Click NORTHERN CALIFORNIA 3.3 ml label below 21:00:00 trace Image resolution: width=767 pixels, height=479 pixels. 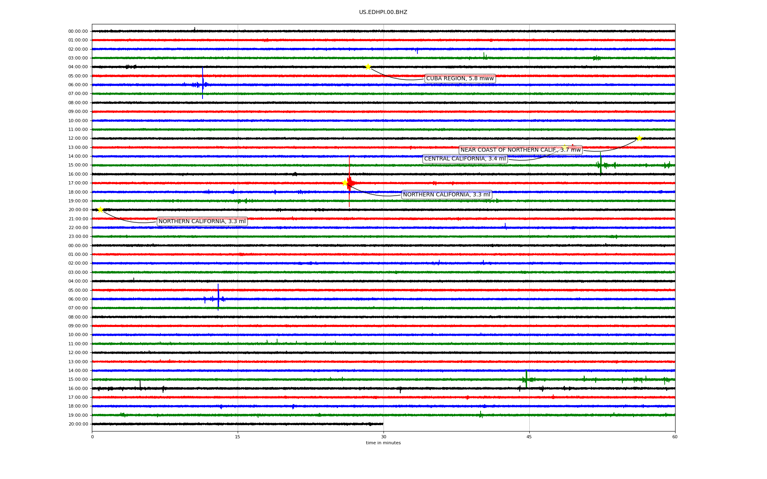pyautogui.click(x=202, y=222)
